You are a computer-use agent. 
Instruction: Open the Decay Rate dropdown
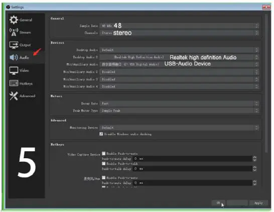(x=179, y=103)
